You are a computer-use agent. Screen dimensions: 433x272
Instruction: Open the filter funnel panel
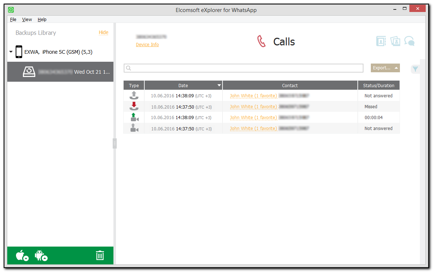point(415,69)
